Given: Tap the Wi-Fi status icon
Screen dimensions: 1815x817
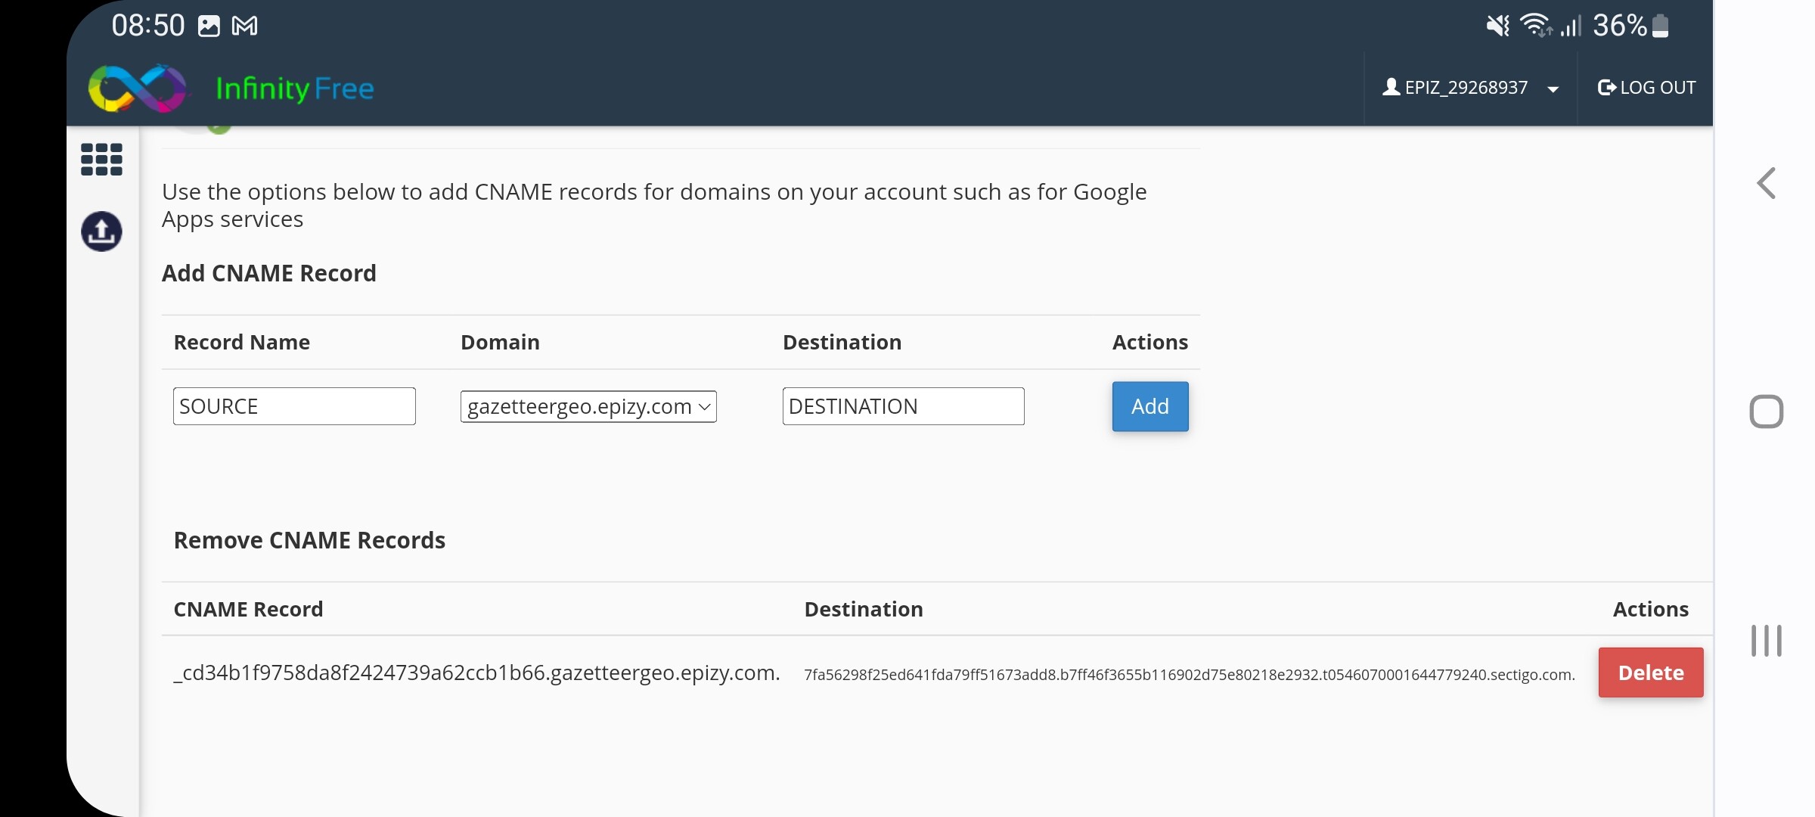Looking at the screenshot, I should point(1535,26).
